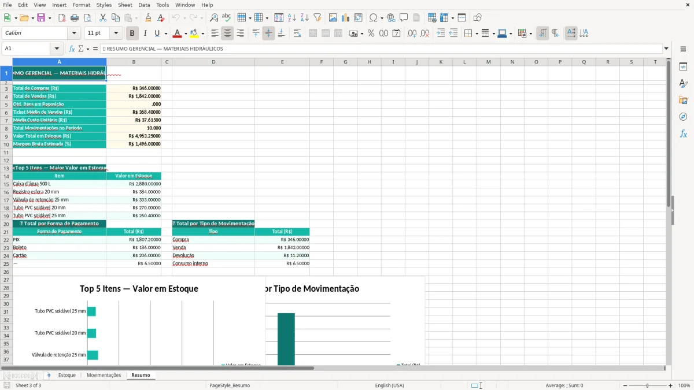Click the Spelling check icon

(227, 18)
